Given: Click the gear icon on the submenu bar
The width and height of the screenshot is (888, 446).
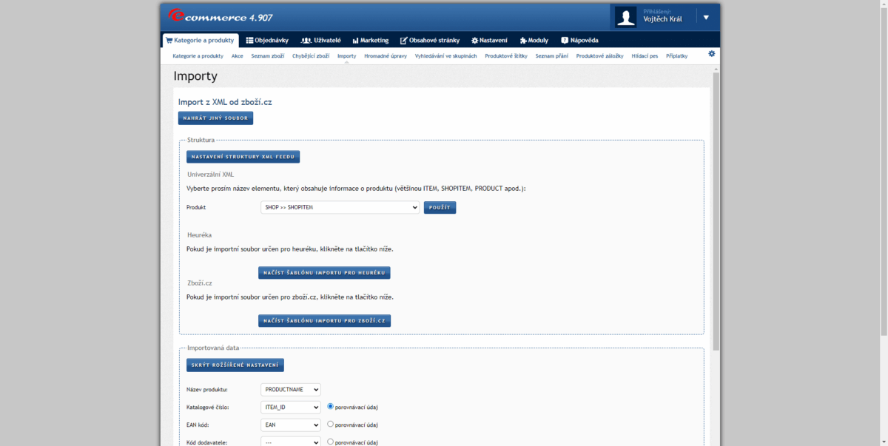Looking at the screenshot, I should (x=711, y=54).
